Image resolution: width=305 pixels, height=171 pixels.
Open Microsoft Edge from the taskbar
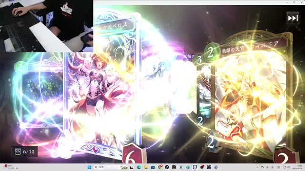tap(139, 167)
